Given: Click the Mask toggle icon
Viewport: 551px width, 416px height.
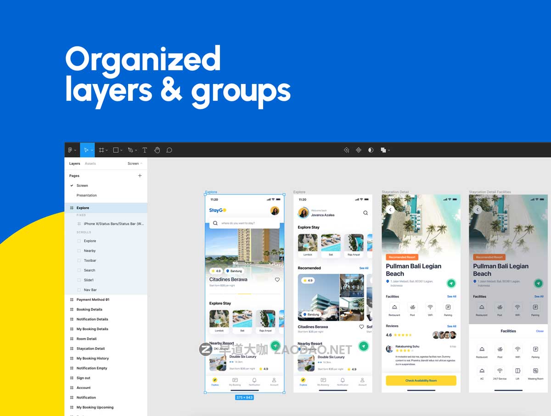Looking at the screenshot, I should 371,150.
